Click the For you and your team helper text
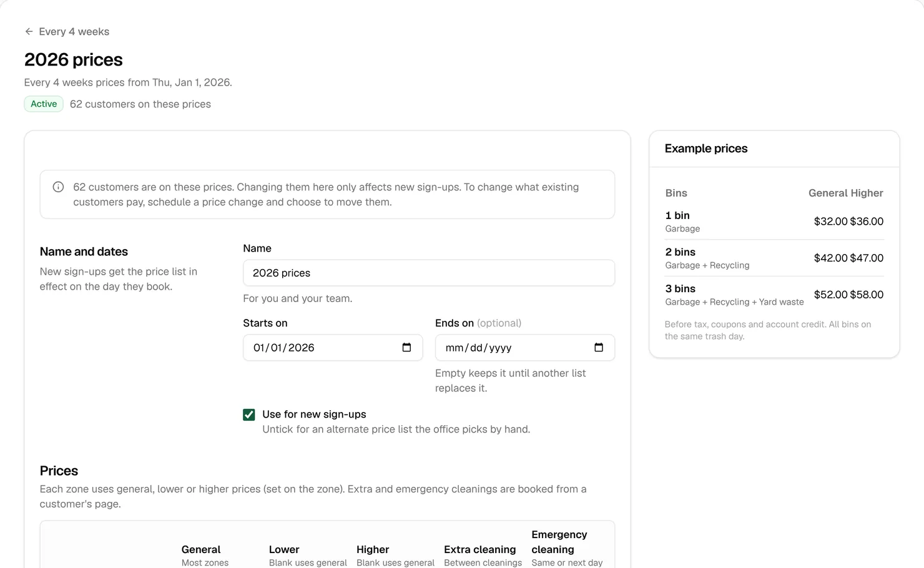924x568 pixels. tap(298, 298)
